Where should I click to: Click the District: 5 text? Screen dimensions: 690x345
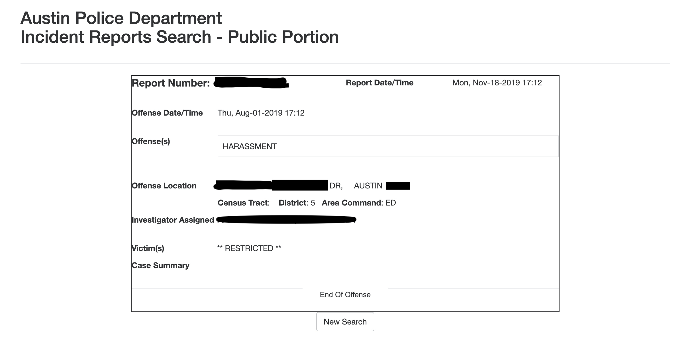(x=297, y=203)
